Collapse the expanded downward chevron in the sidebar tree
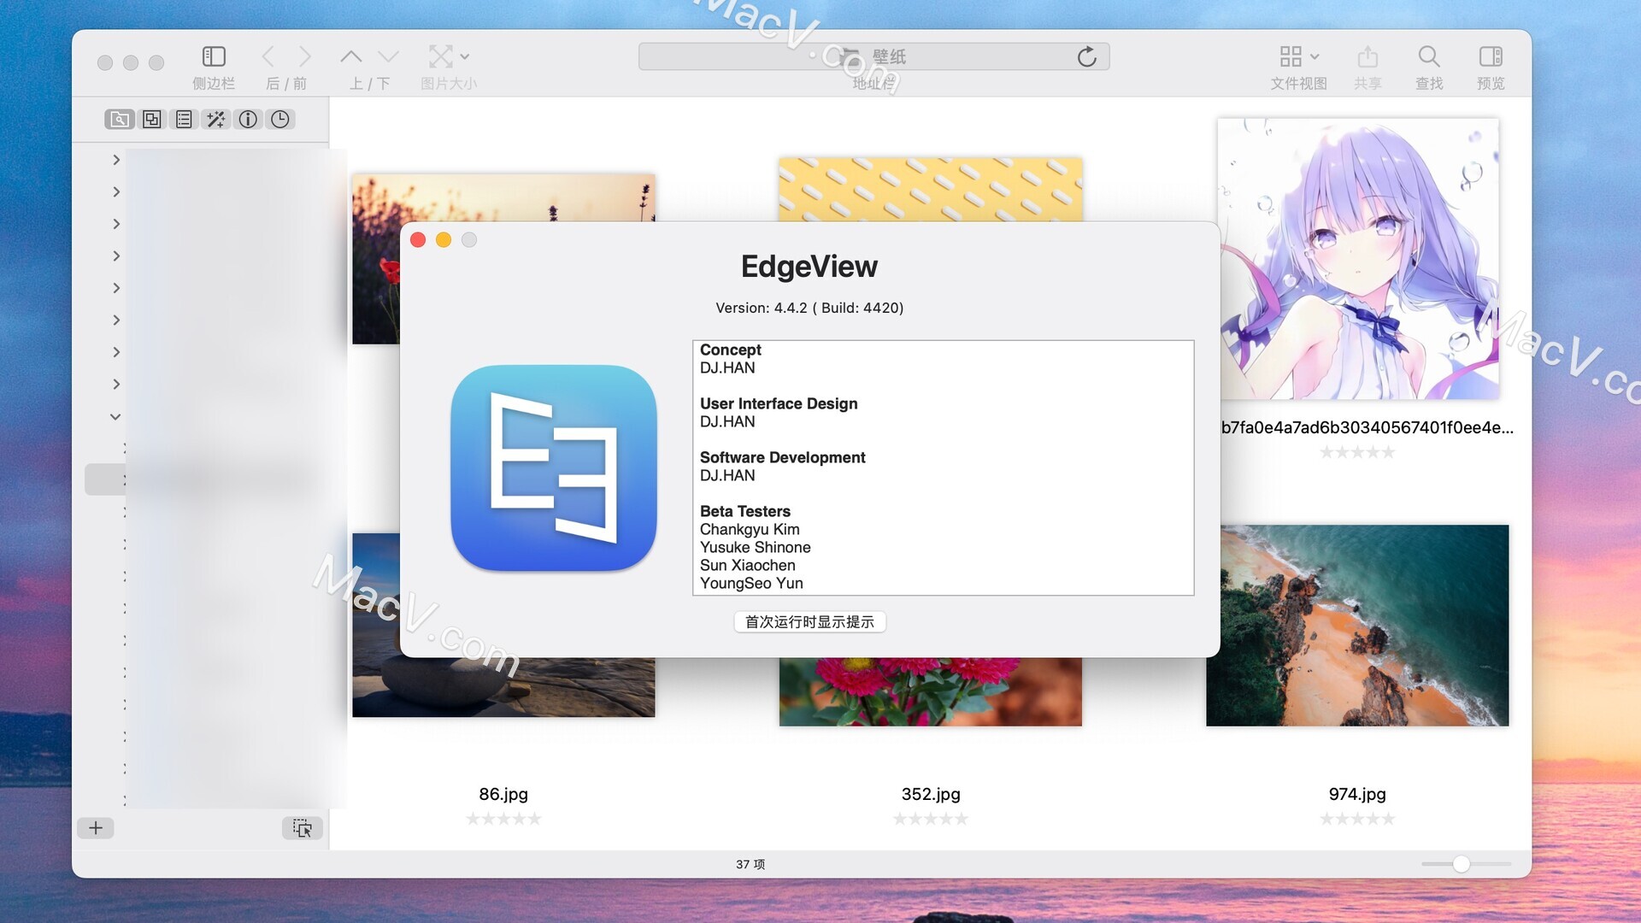Viewport: 1641px width, 923px height. (x=115, y=416)
